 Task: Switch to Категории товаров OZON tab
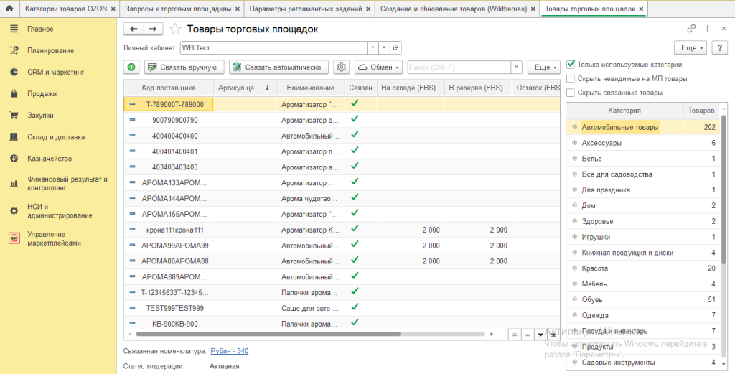pyautogui.click(x=65, y=9)
